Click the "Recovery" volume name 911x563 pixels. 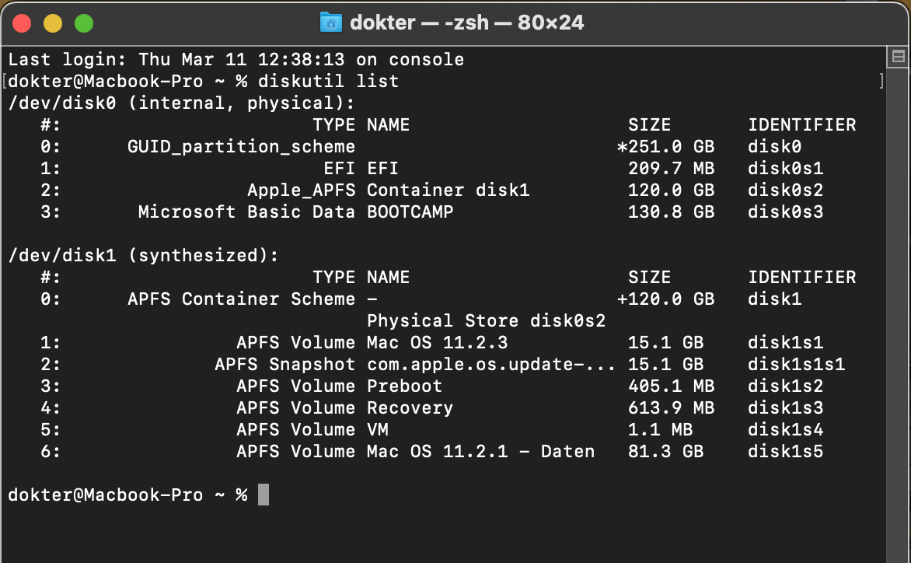point(410,408)
